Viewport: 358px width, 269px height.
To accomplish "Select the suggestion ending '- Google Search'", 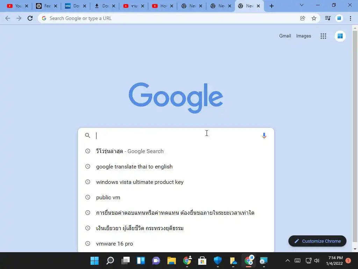I will [x=176, y=151].
